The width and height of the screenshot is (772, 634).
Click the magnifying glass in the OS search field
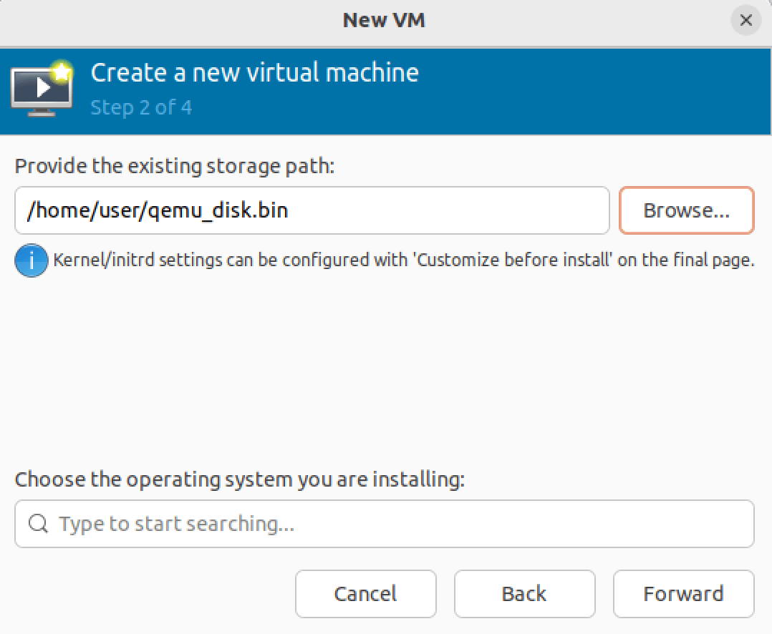pos(37,524)
